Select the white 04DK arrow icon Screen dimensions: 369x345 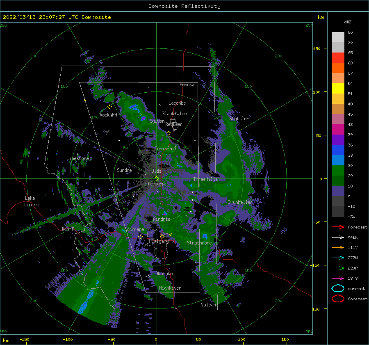tap(338, 238)
